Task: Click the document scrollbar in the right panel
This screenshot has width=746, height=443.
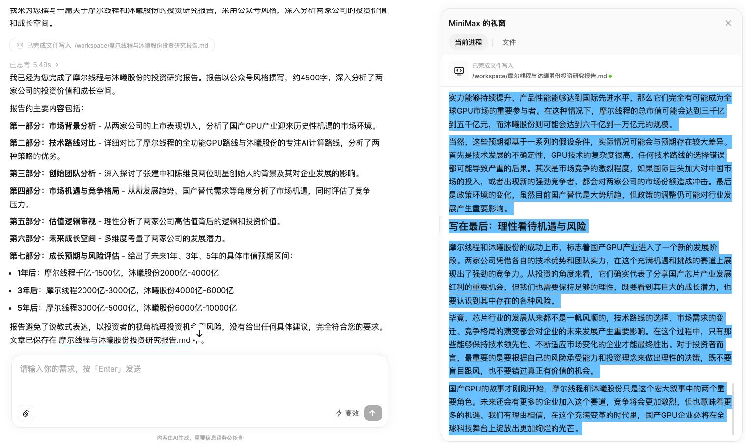Action: tap(734, 409)
